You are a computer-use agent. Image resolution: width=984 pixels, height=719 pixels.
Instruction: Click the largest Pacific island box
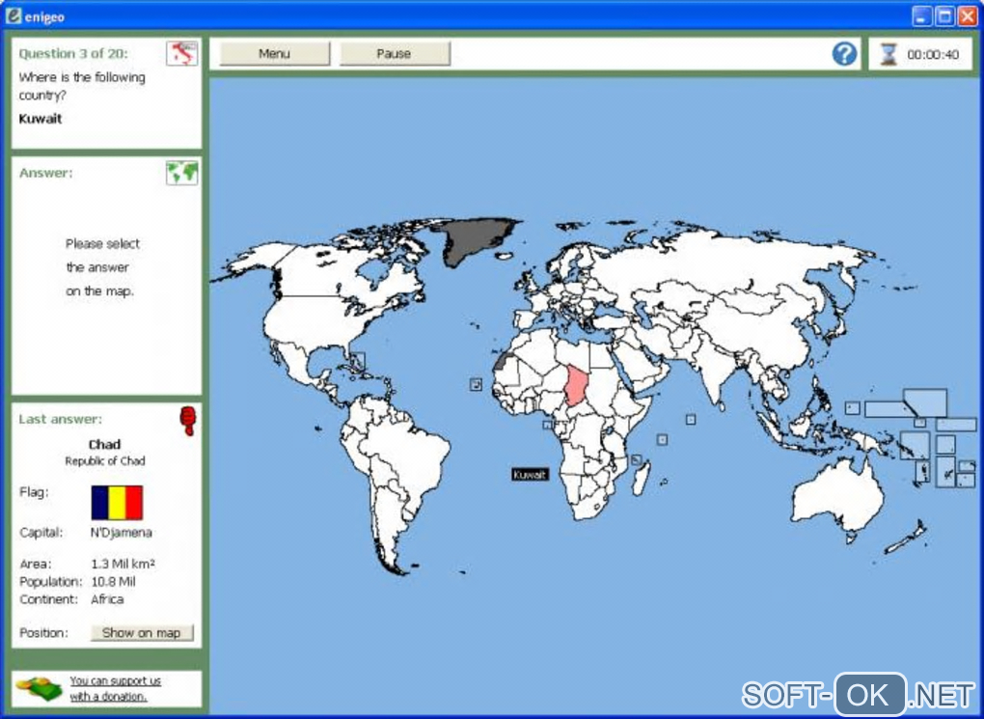(x=925, y=402)
